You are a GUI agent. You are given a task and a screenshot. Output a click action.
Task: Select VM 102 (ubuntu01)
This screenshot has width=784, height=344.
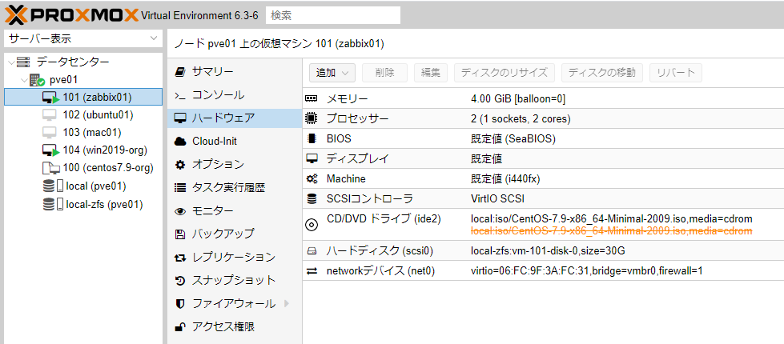[x=83, y=115]
